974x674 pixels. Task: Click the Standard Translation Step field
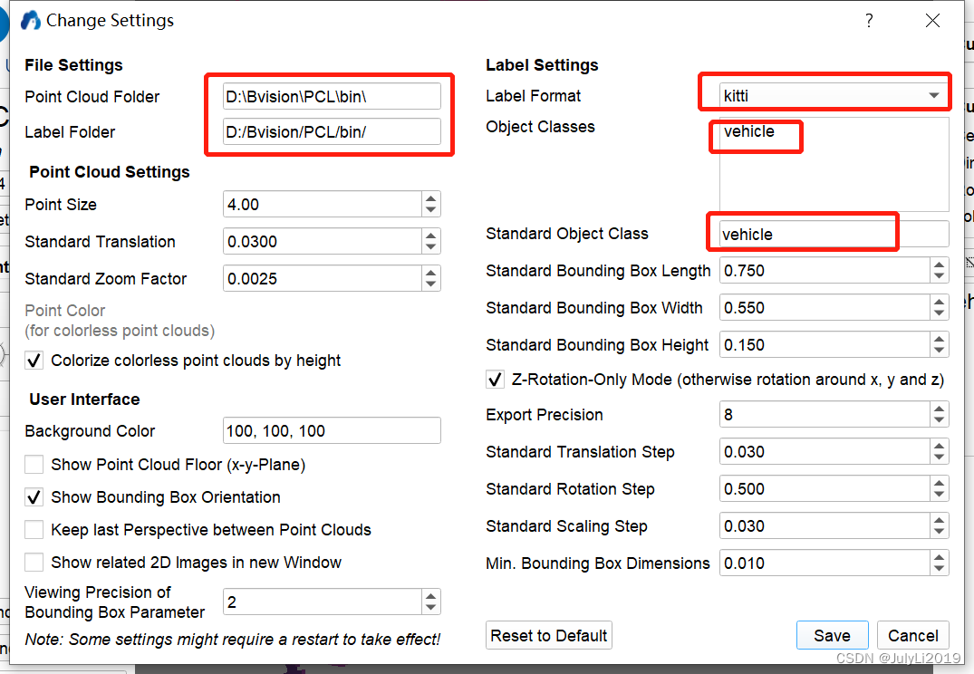click(825, 452)
